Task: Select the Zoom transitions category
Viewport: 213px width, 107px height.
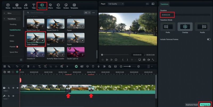Action: [x=12, y=36]
